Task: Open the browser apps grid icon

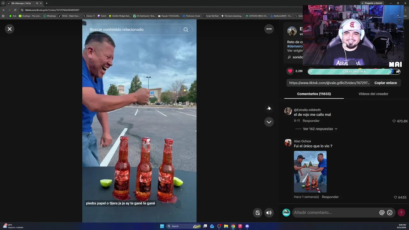Action: tap(3, 16)
